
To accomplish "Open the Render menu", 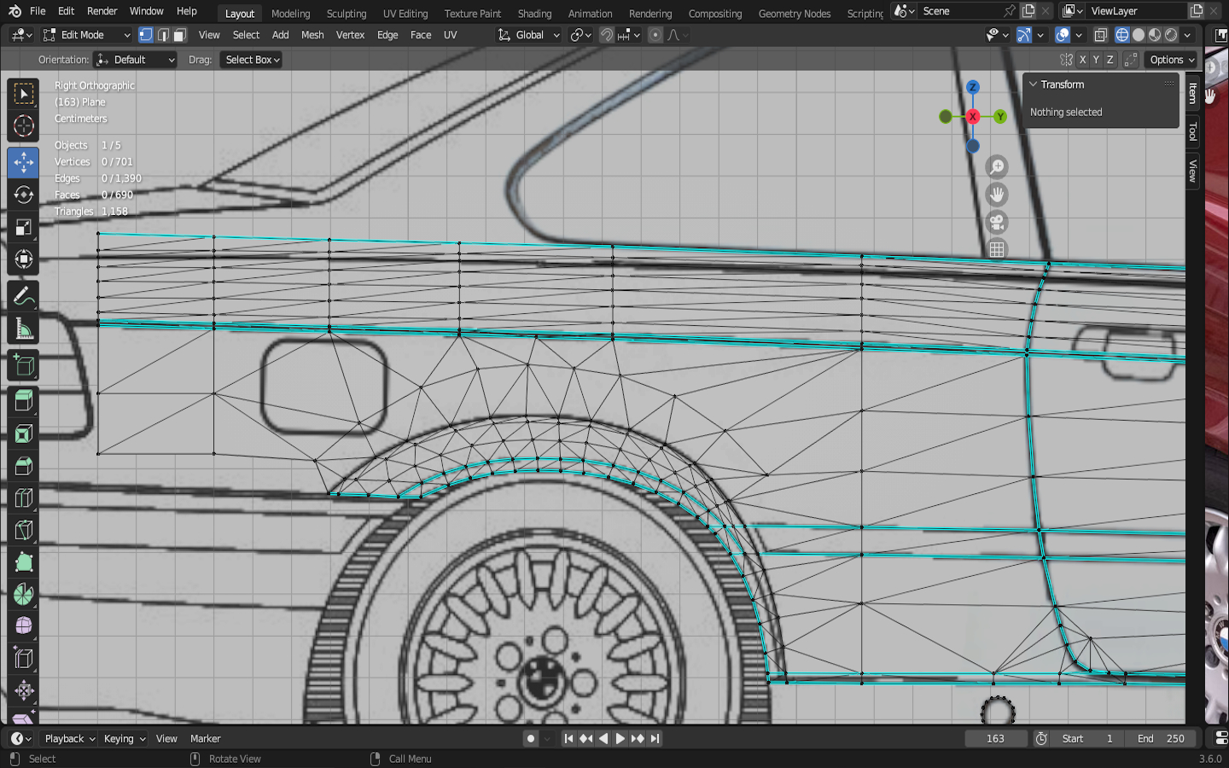I will (102, 11).
